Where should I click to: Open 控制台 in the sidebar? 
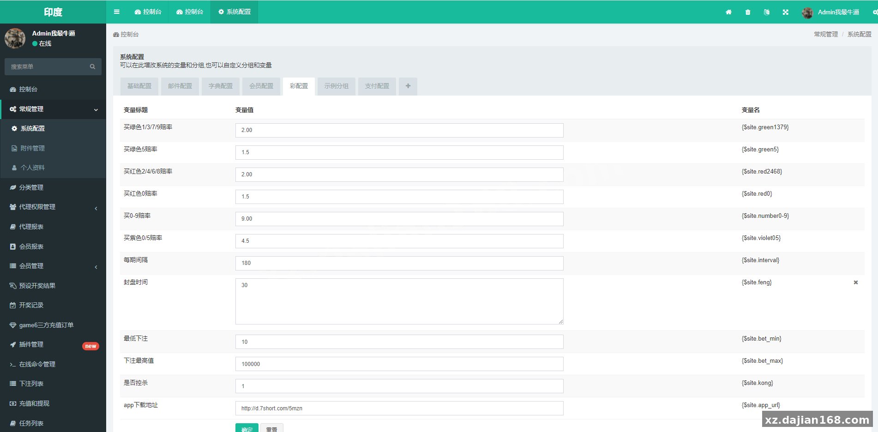click(x=53, y=89)
